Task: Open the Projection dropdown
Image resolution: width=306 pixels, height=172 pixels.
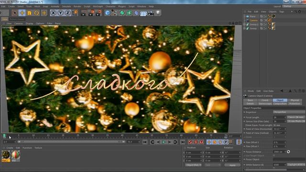Action: click(289, 112)
